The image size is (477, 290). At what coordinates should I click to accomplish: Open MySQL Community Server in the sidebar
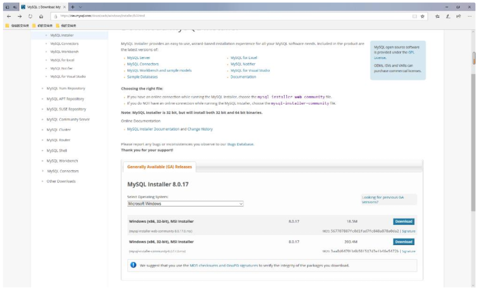(68, 119)
